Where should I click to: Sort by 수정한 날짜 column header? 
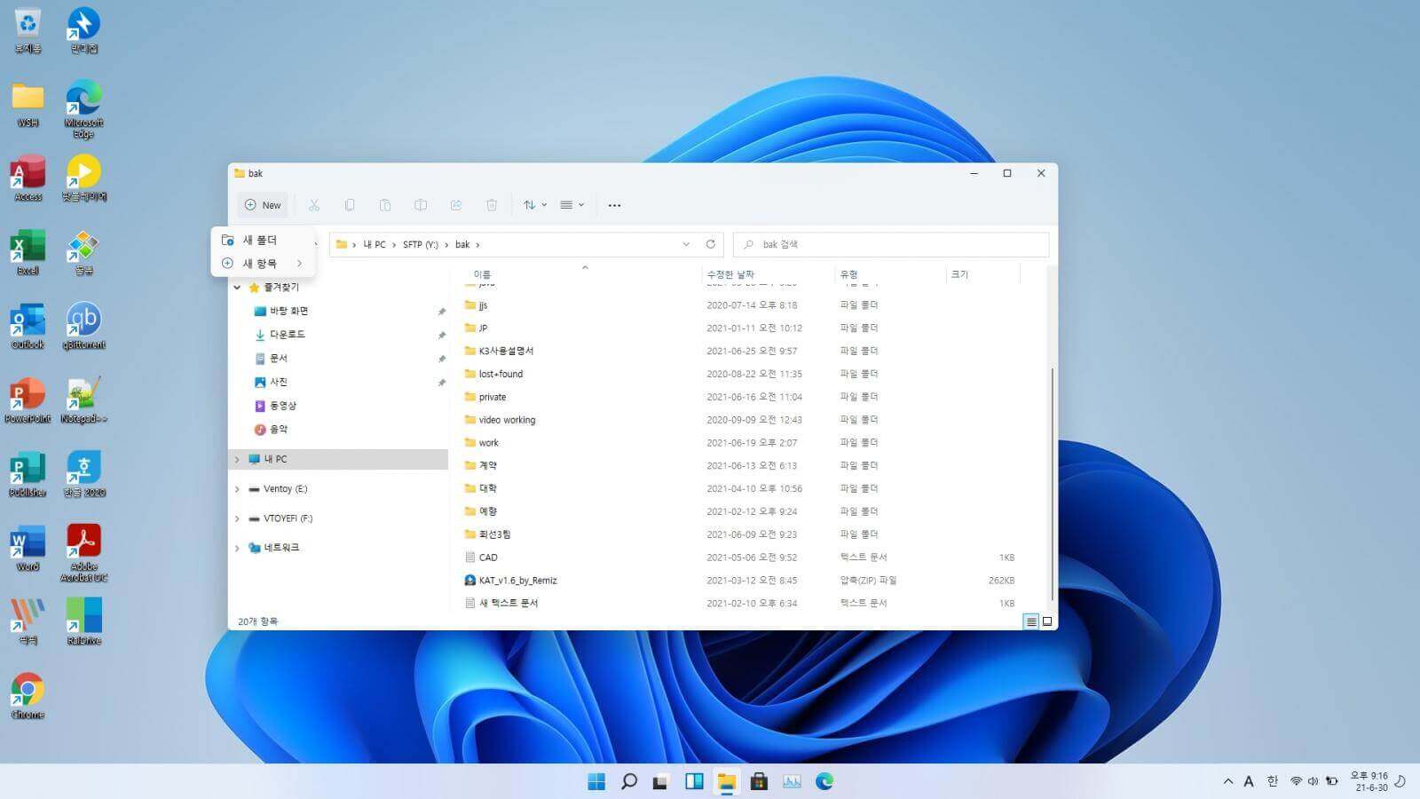click(730, 274)
